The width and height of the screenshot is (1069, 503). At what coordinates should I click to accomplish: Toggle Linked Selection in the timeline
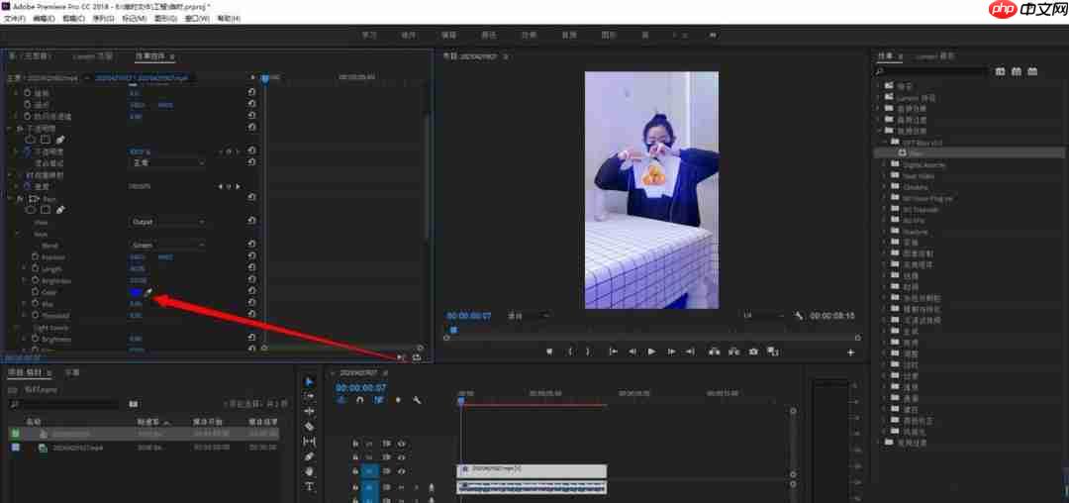click(378, 401)
